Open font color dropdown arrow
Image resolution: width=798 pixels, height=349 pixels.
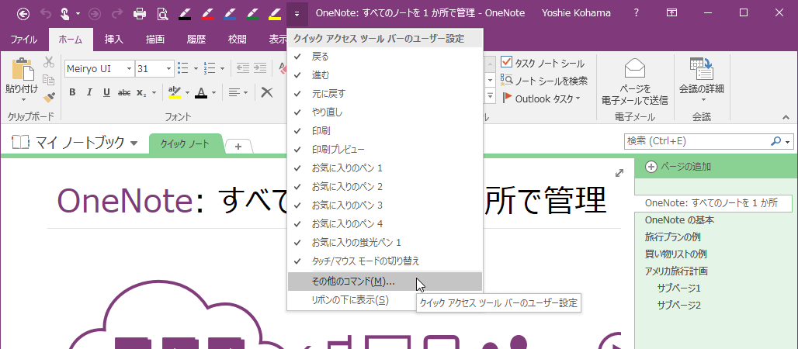point(213,92)
